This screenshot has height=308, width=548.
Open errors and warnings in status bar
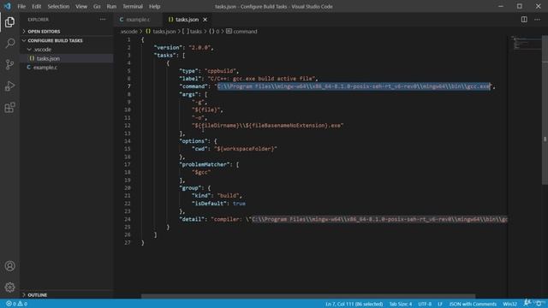[x=16, y=304]
